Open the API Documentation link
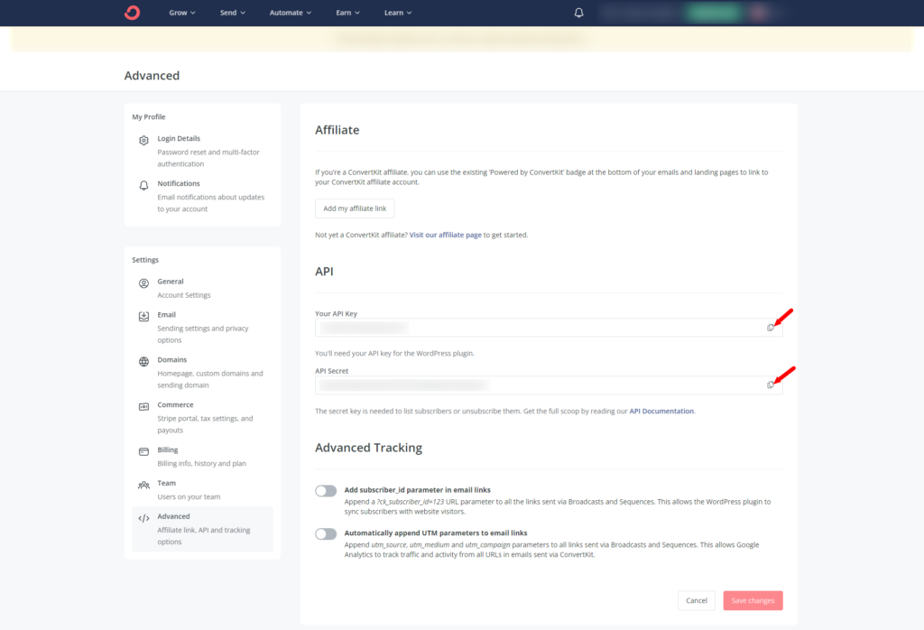 click(x=661, y=412)
